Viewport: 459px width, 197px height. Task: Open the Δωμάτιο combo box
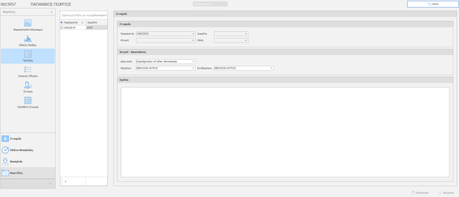246,34
